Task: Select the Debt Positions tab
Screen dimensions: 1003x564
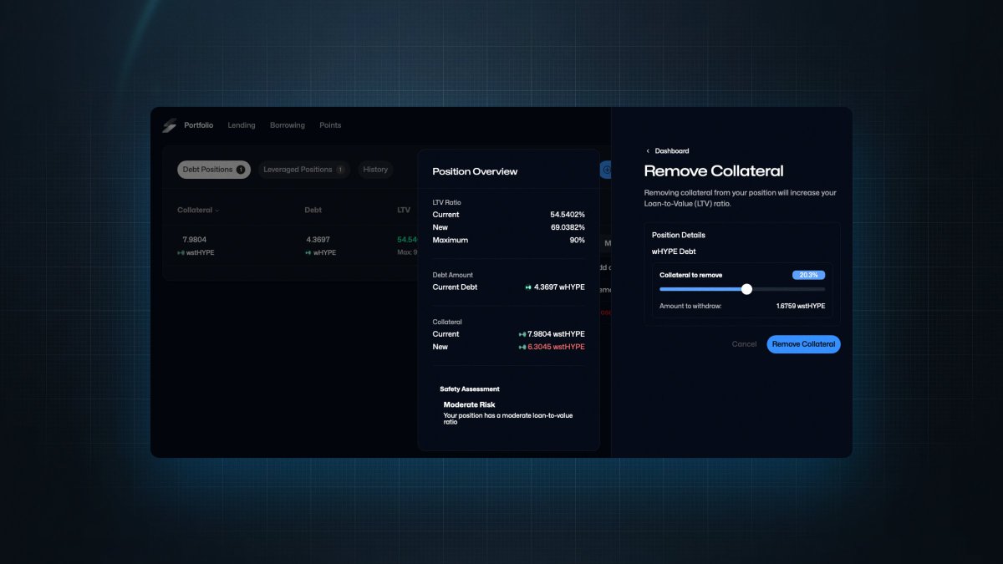Action: [x=214, y=170]
